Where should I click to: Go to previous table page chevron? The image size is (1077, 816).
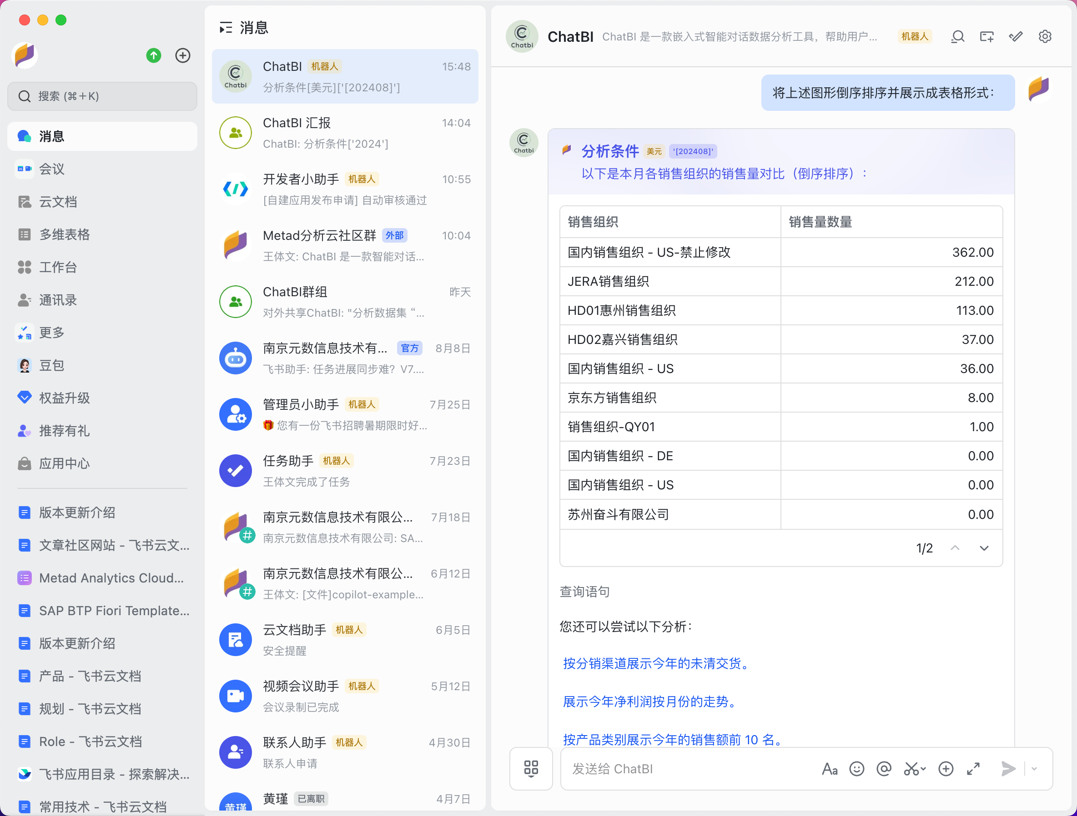(x=955, y=548)
